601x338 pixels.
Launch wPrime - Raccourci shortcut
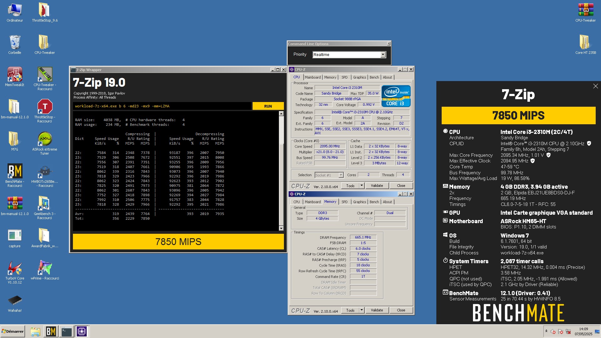click(45, 270)
